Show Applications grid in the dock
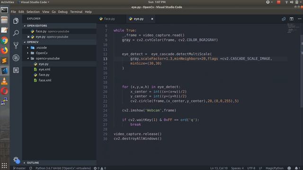The image size is (303, 170). (x=4, y=166)
